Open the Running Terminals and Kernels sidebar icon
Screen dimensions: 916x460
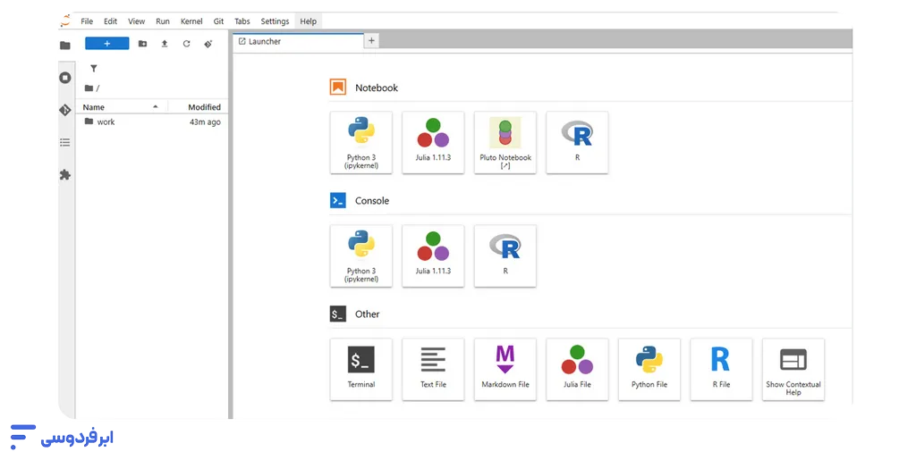coord(64,78)
